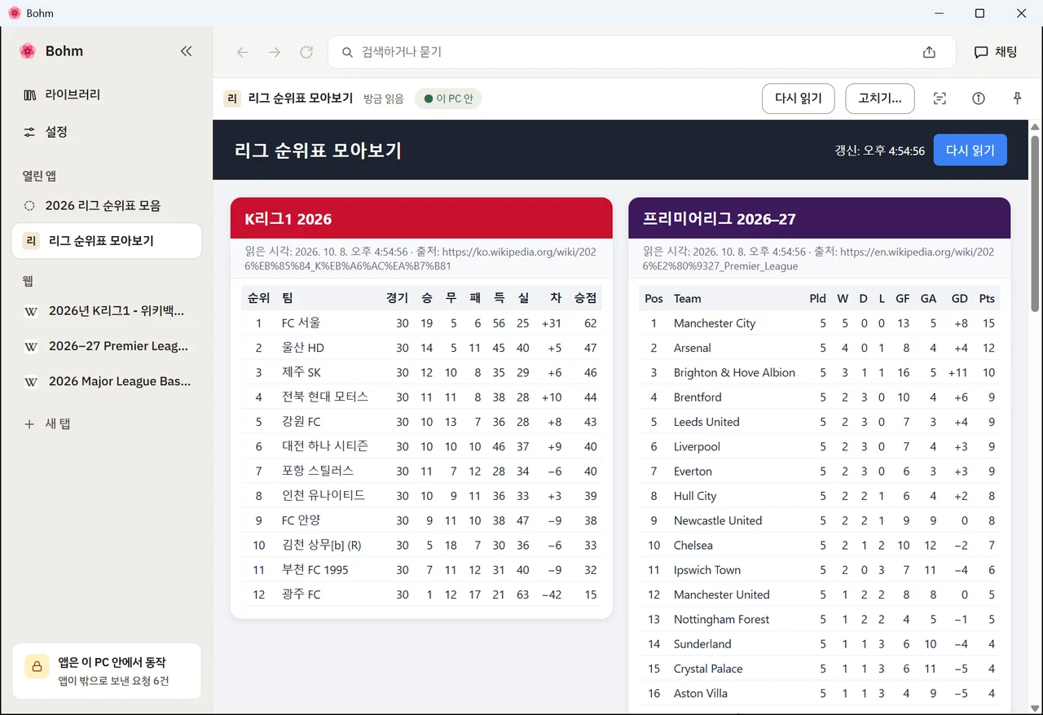Click the toolbar 다시 읽기 button

[799, 99]
